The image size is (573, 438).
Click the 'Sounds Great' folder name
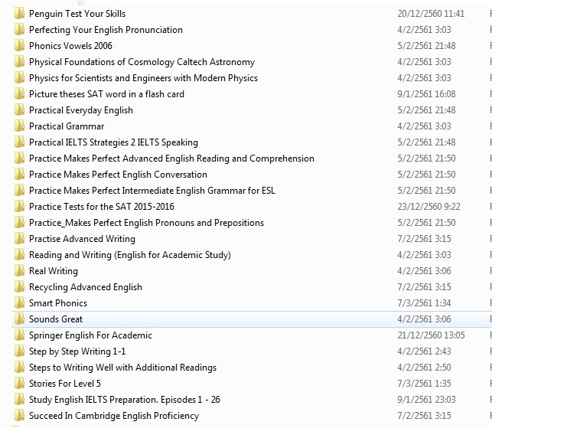click(x=56, y=320)
